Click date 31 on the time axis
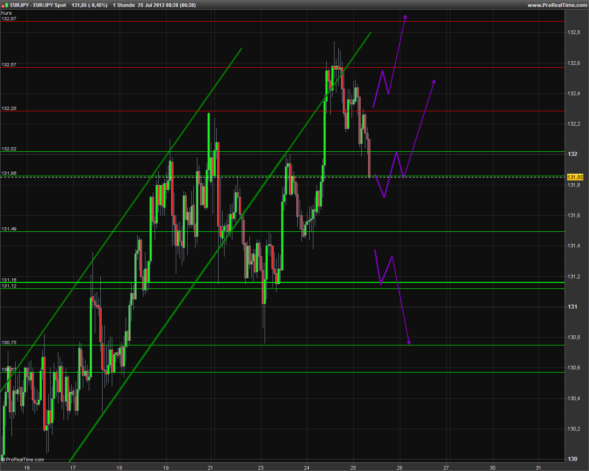The width and height of the screenshot is (589, 471). pyautogui.click(x=538, y=468)
